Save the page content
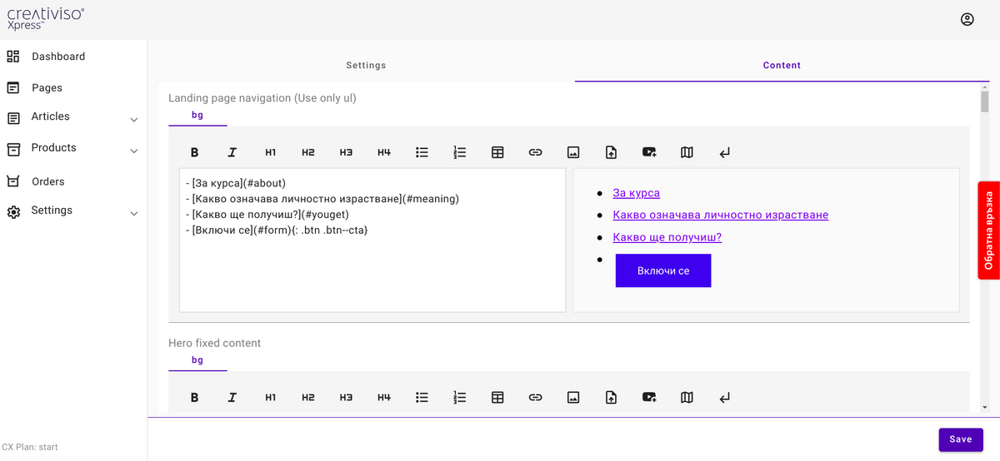The height and width of the screenshot is (461, 1000). pyautogui.click(x=961, y=439)
